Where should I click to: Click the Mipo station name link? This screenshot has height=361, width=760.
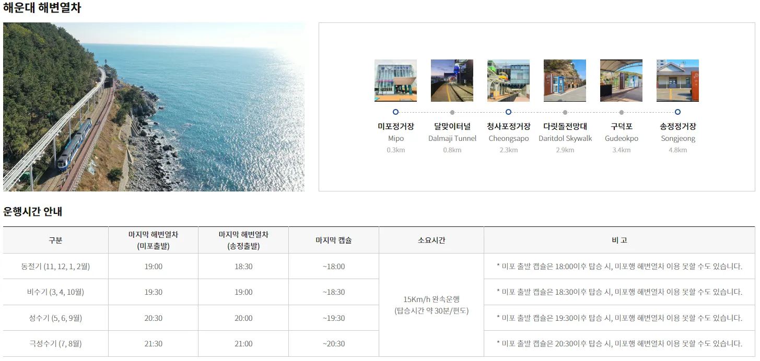pyautogui.click(x=395, y=126)
